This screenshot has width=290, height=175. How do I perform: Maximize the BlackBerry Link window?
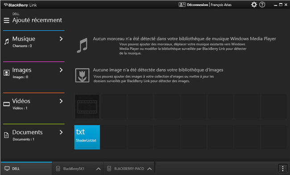[281, 4]
